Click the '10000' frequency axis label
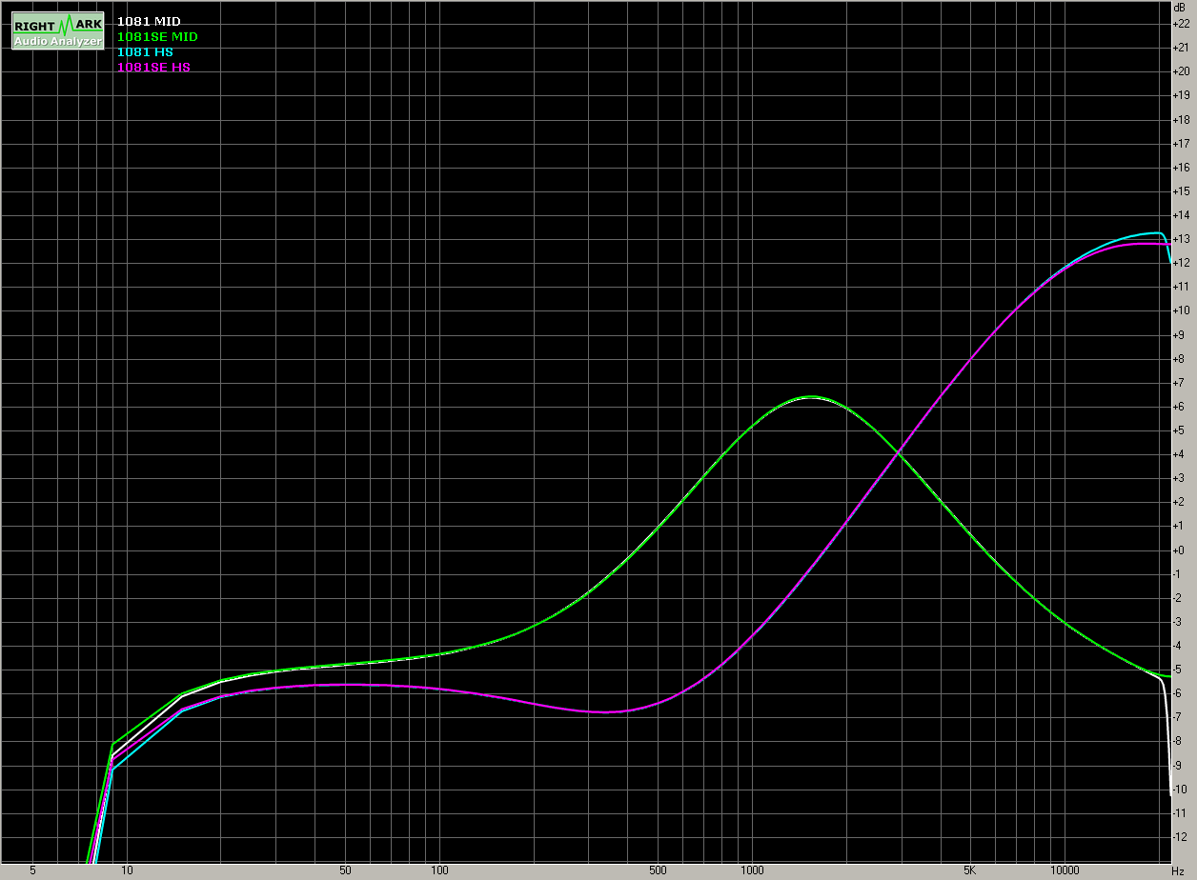Screen dimensions: 1197x880 (x=1065, y=870)
